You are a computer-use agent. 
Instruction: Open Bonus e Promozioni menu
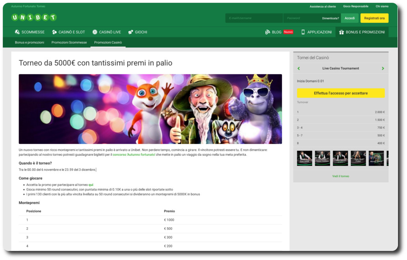362,32
